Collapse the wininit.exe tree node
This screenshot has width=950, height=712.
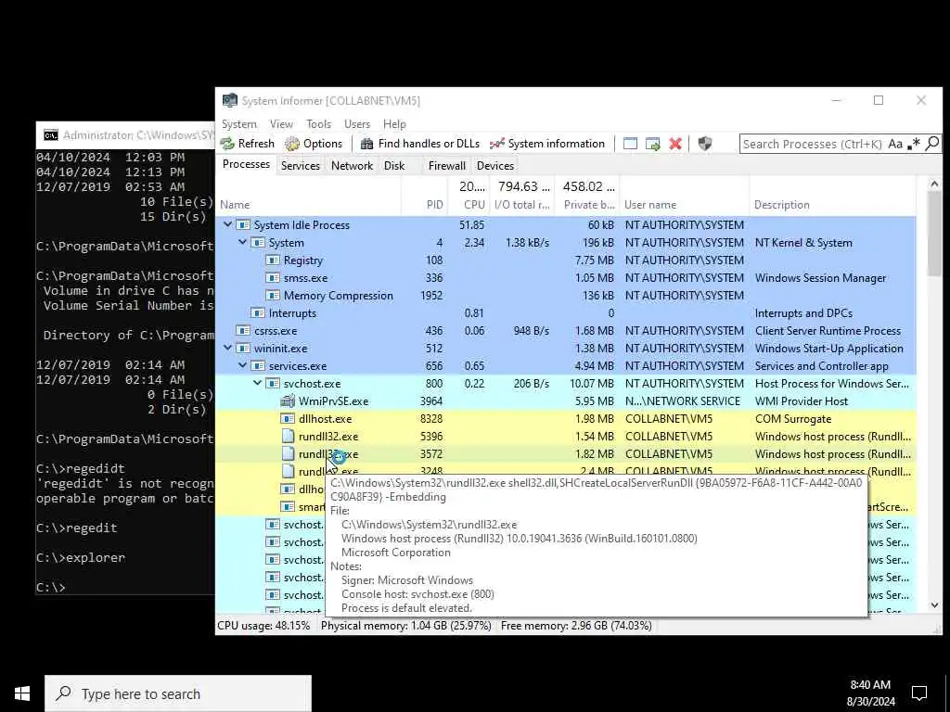(x=228, y=349)
